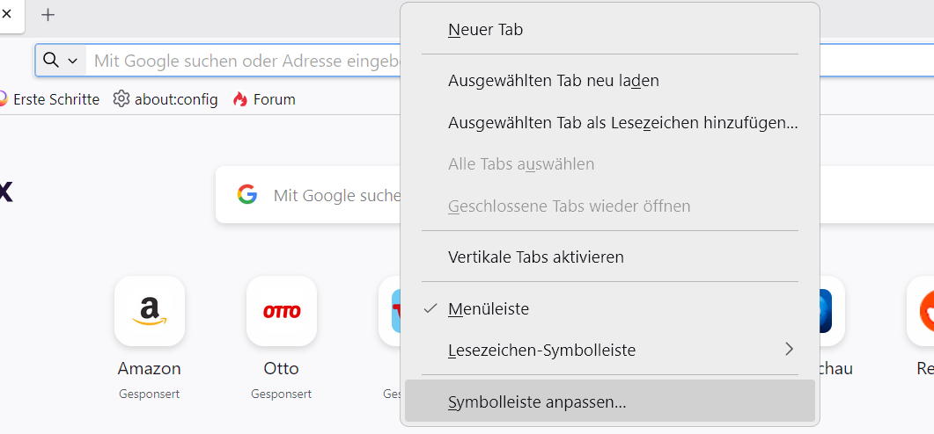Open Symbolleiste anpassen… option

(x=537, y=402)
